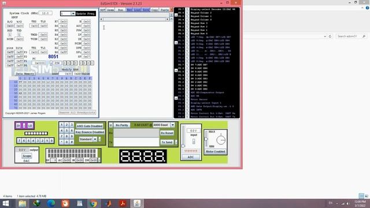This screenshot has width=370, height=208.
Task: Open the 4800 Baud dropdown
Action: coord(173,125)
